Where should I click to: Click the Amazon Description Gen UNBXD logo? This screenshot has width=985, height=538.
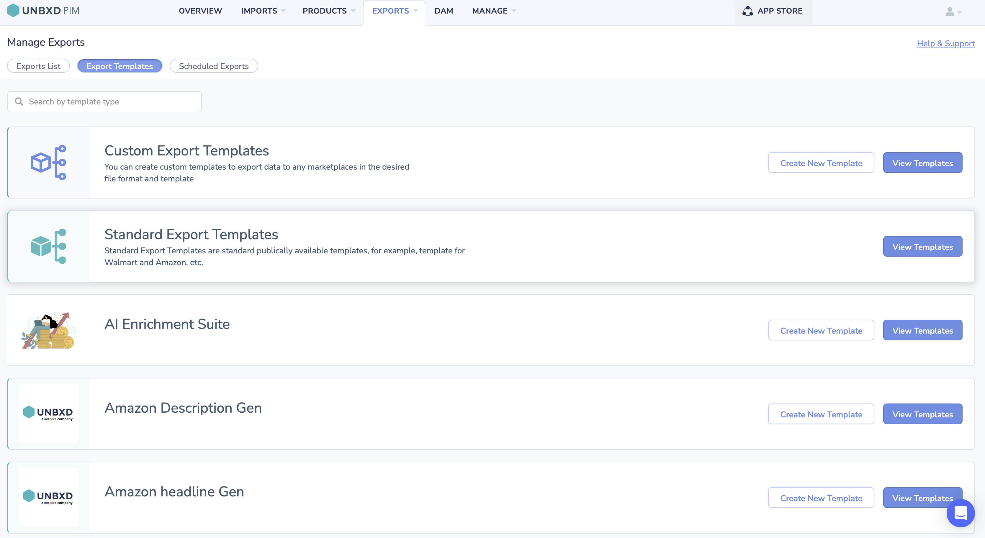[49, 414]
